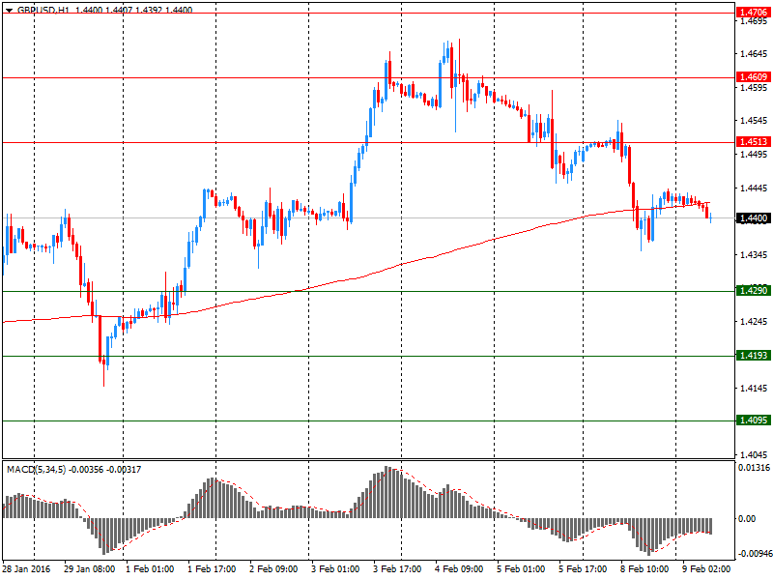The height and width of the screenshot is (580, 773).
Task: Click the 1.4245 price scale value
Action: [x=754, y=322]
